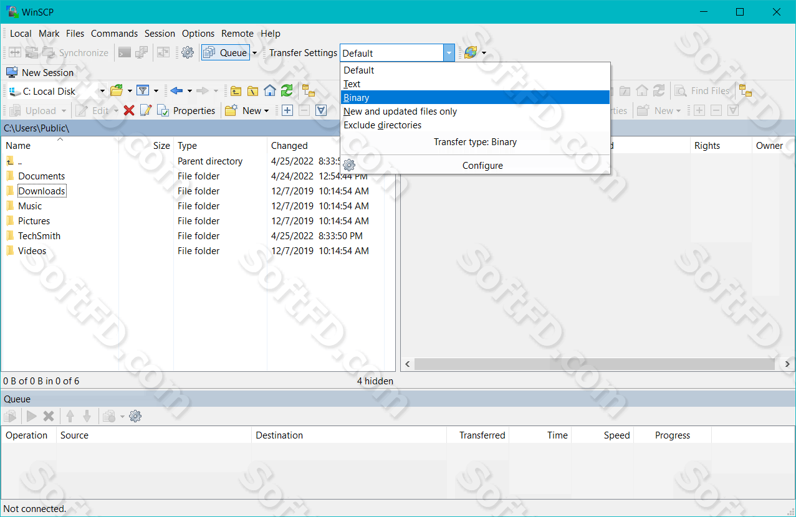Sort local files by Size column

[x=146, y=146]
